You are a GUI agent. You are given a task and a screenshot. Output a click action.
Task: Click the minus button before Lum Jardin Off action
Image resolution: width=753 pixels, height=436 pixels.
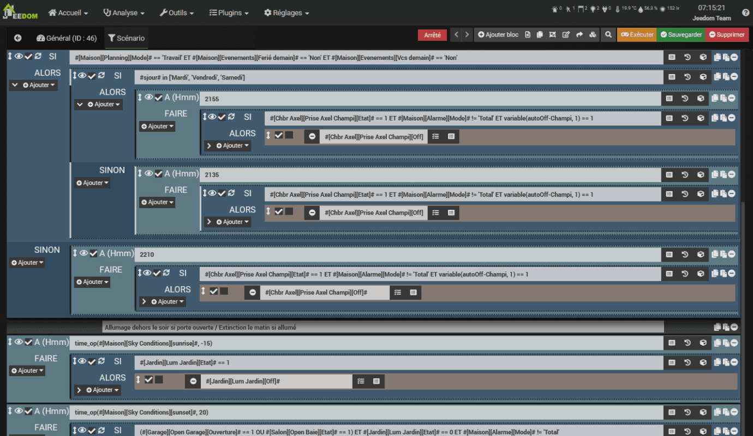point(193,381)
